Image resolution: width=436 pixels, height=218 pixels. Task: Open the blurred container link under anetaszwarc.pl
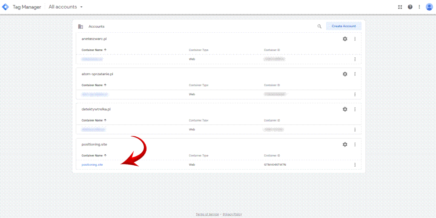tap(92, 59)
